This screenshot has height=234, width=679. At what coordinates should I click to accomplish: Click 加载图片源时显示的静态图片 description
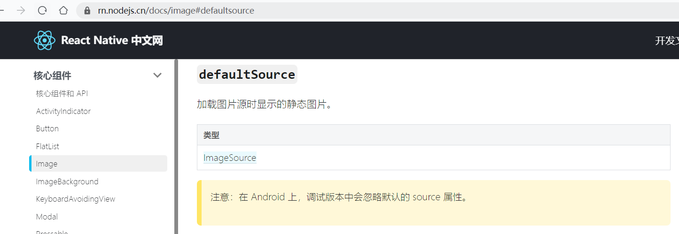pos(265,104)
